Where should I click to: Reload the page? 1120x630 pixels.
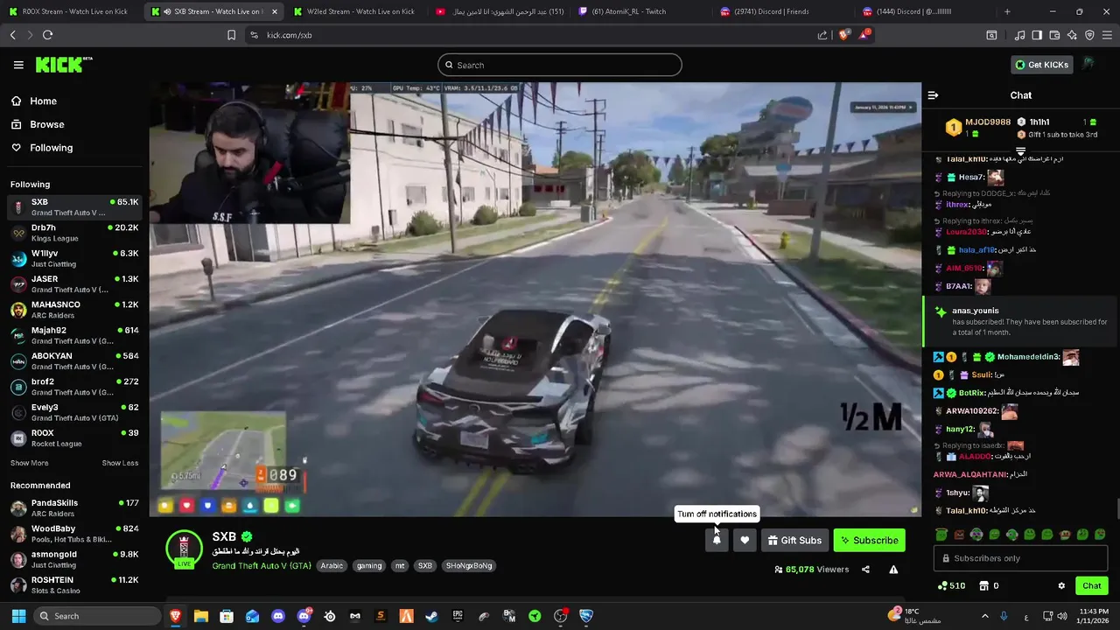point(47,35)
